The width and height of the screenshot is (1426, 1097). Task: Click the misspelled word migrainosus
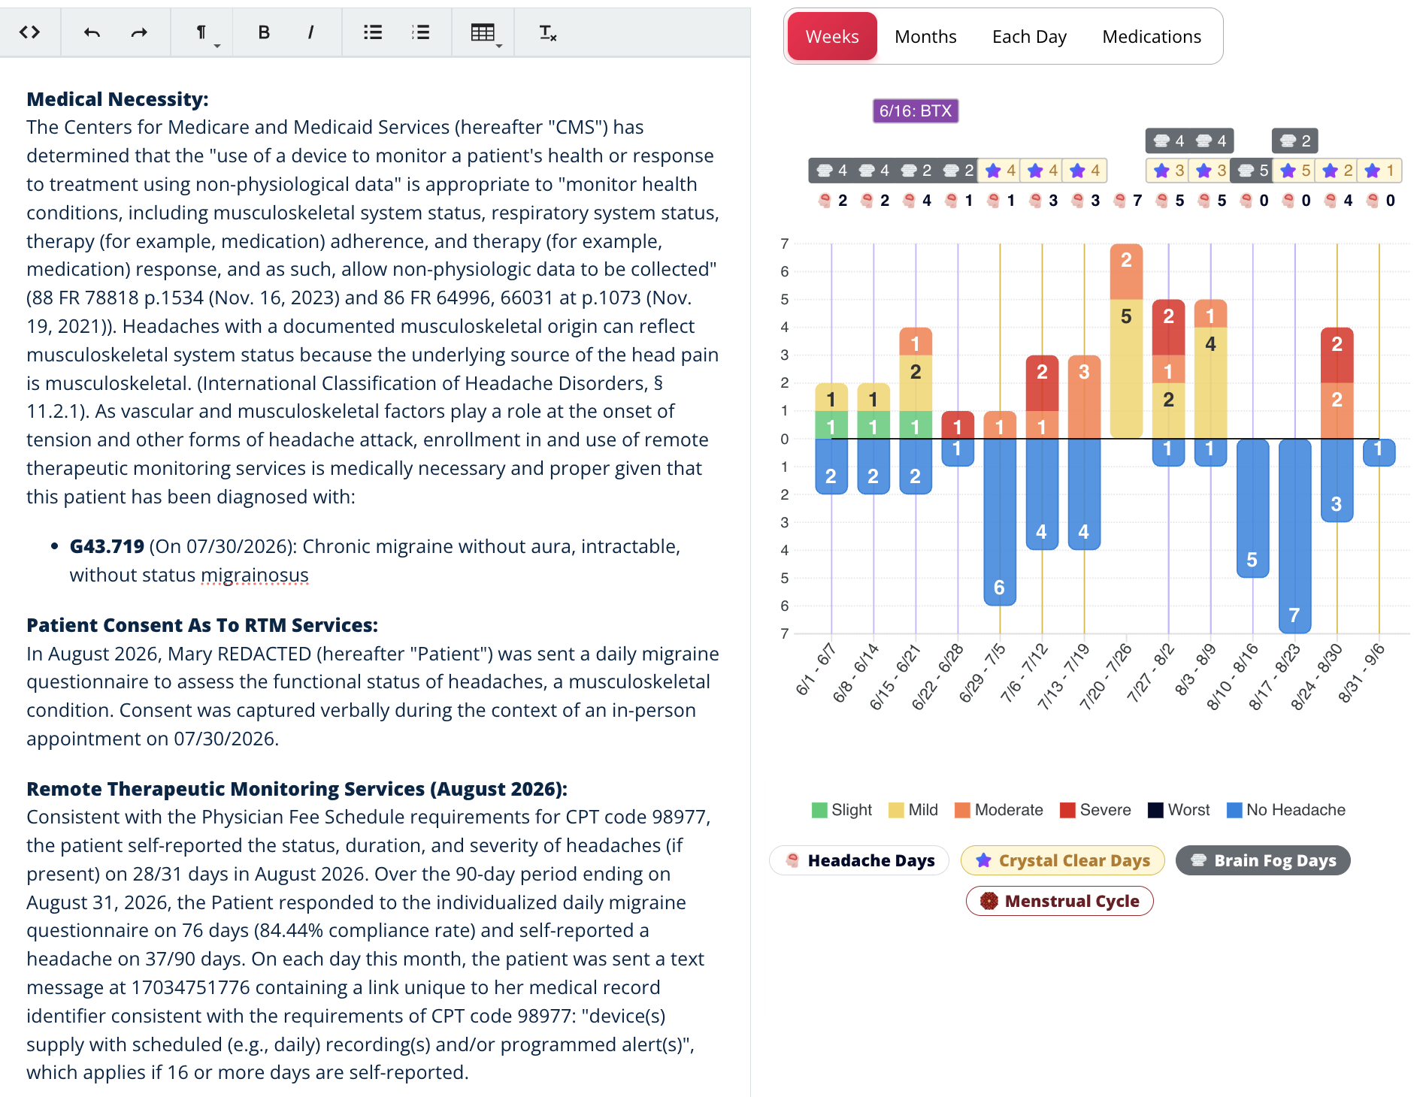(x=254, y=575)
